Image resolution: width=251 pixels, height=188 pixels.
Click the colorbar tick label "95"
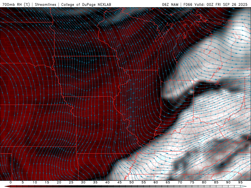coord(240,182)
